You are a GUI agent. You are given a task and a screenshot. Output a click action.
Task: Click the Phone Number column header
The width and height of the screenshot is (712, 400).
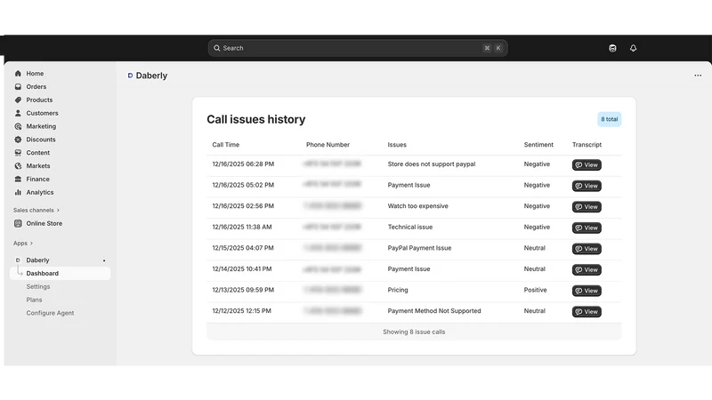click(328, 145)
